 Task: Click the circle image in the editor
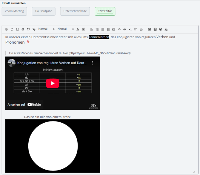pyautogui.click(x=53, y=146)
